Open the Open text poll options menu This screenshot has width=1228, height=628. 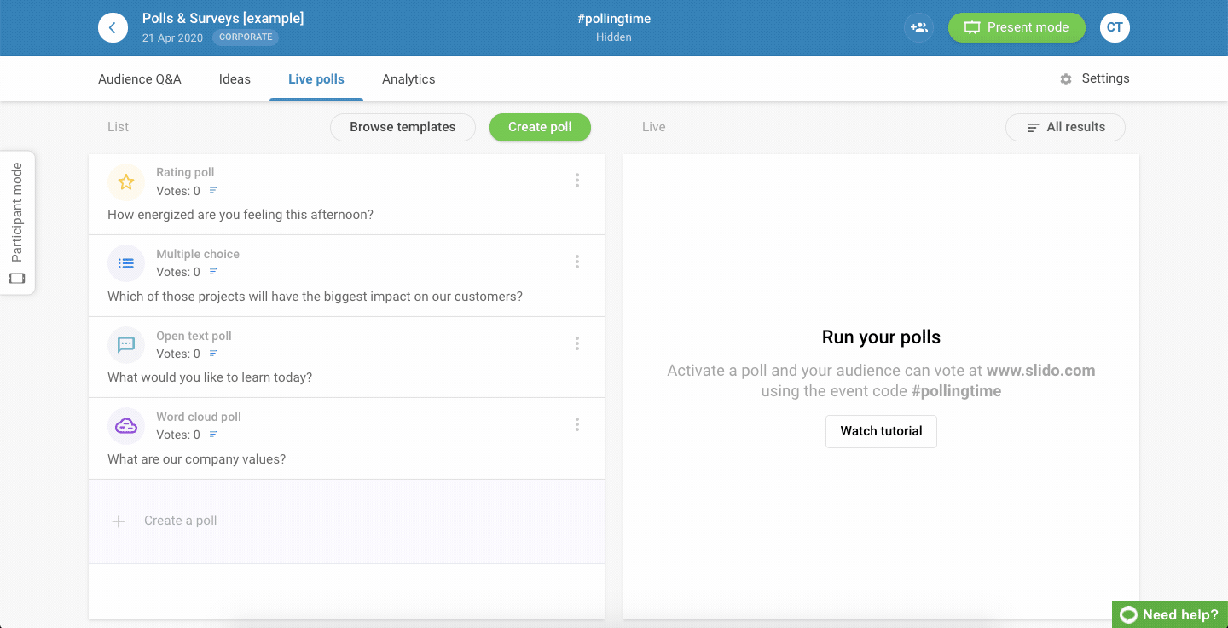tap(577, 343)
